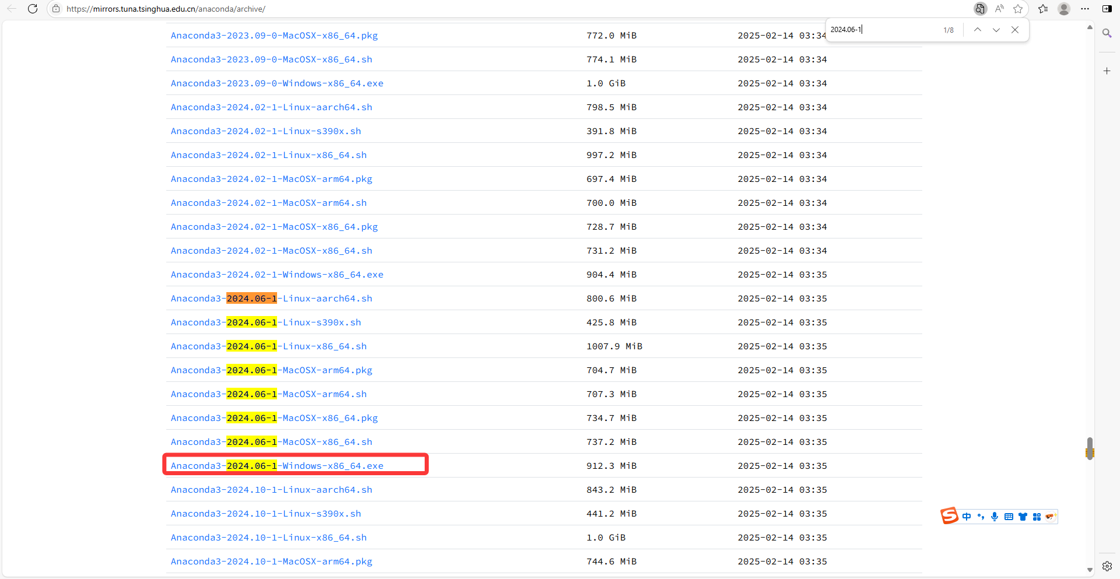
Task: Click scrollbar down arrow
Action: coord(1089,570)
